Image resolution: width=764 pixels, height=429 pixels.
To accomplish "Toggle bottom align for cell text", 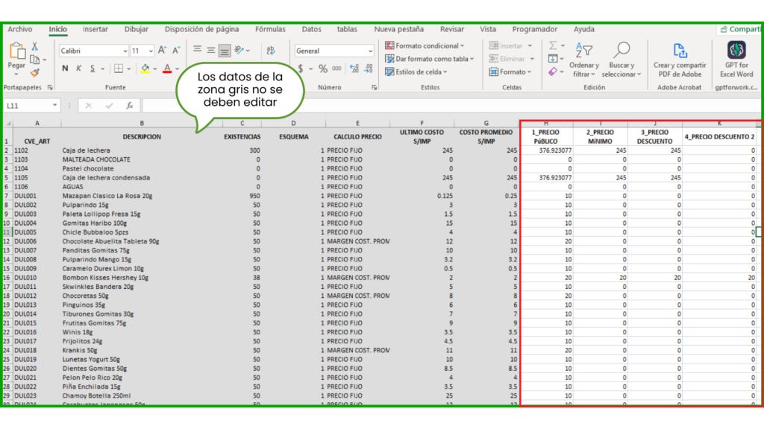I will click(225, 51).
